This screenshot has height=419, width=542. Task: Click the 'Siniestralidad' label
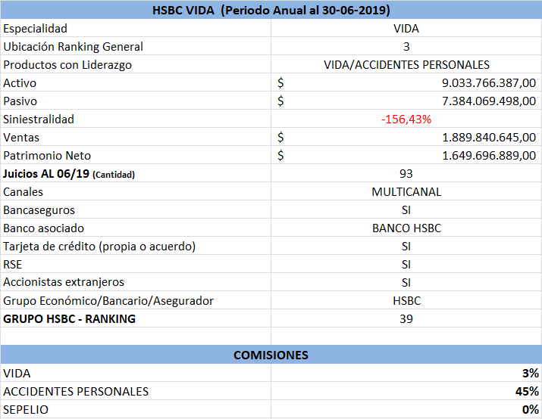(39, 119)
